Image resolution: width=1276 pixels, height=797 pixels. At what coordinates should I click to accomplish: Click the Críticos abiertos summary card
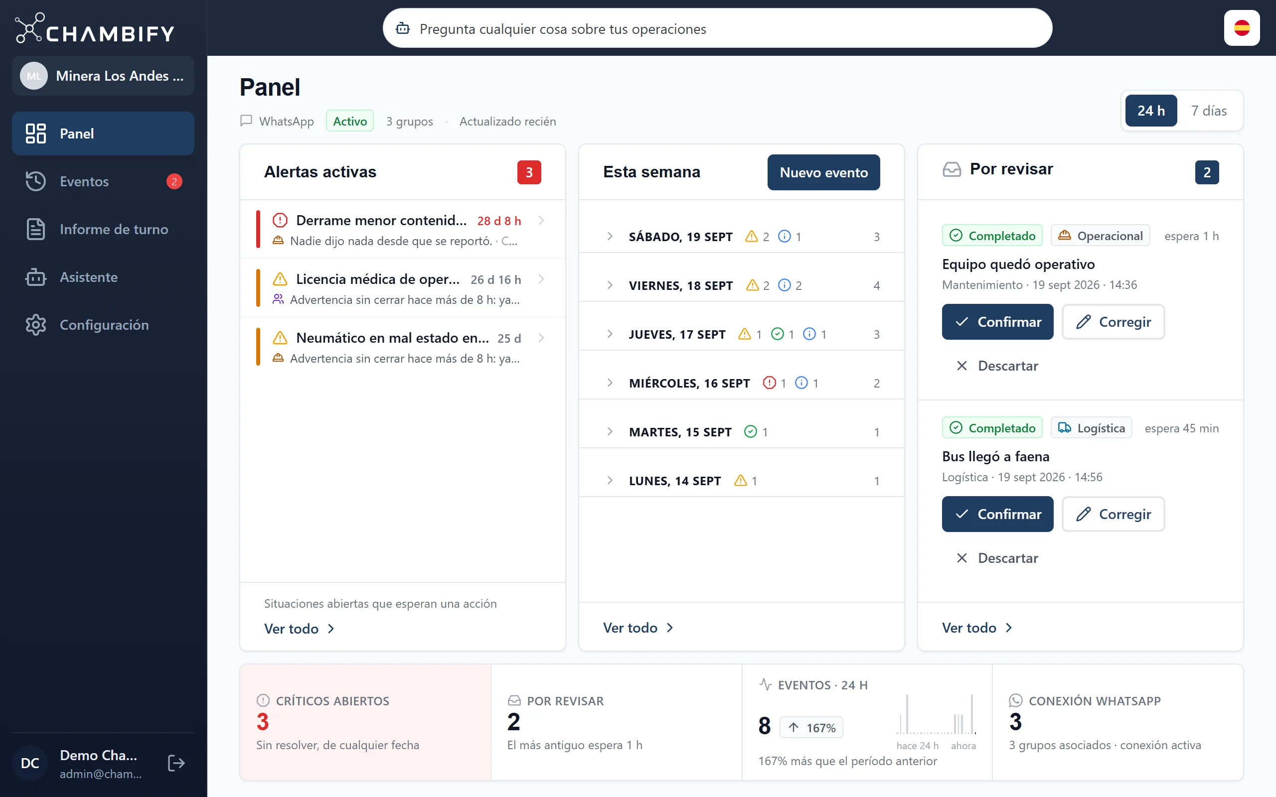365,722
